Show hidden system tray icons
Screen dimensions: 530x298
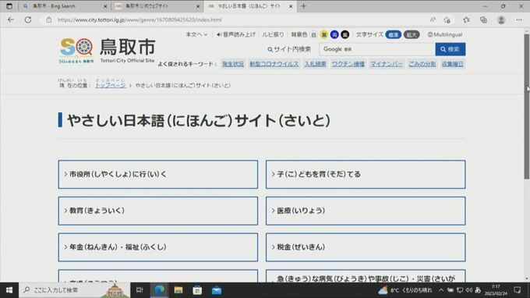[441, 290]
